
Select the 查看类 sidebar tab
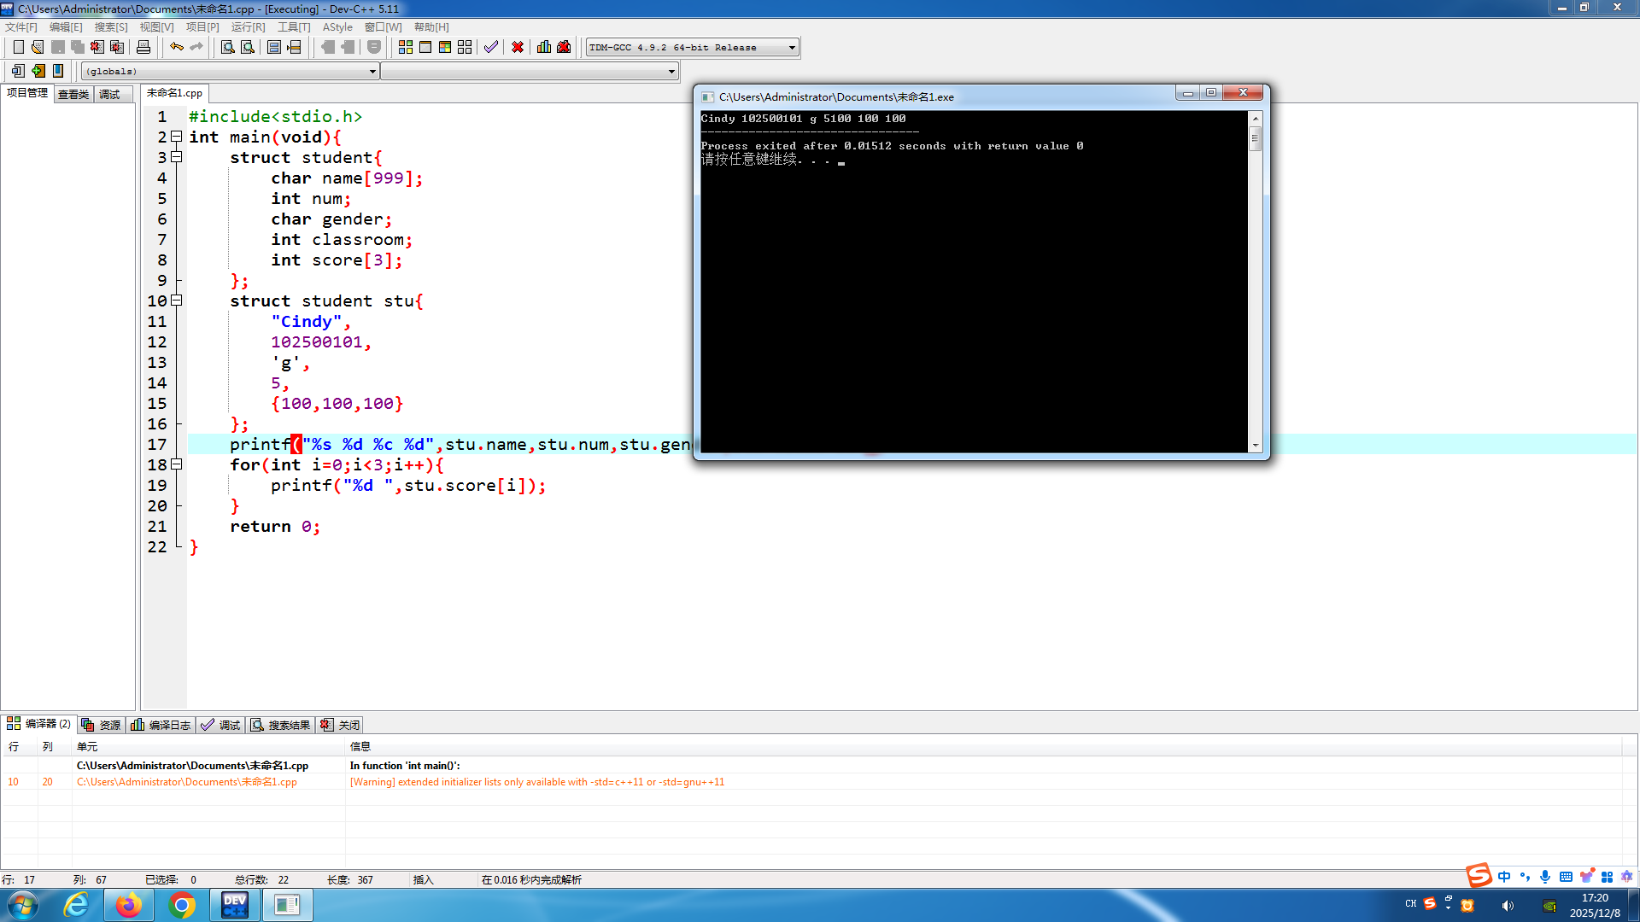[73, 94]
